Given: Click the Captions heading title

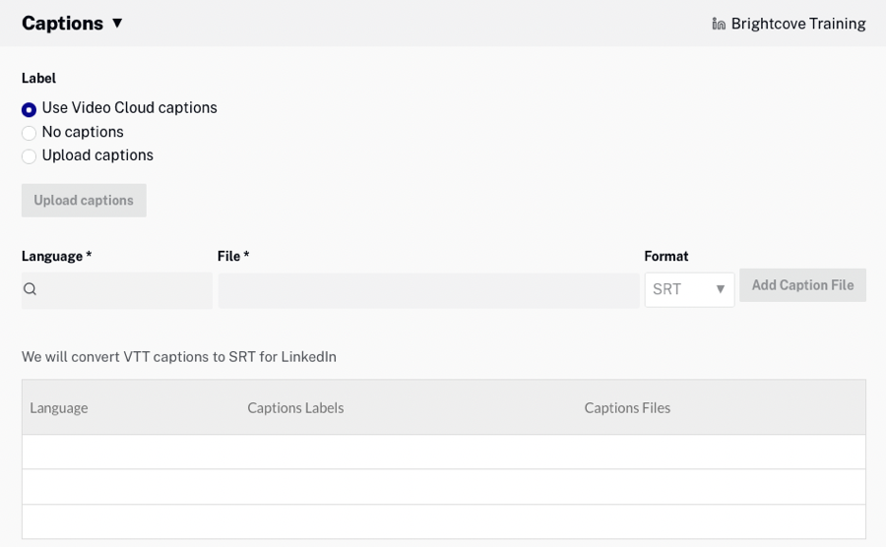Looking at the screenshot, I should tap(62, 24).
